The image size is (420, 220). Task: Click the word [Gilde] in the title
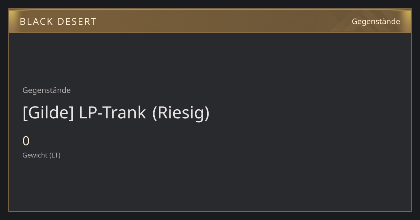coord(48,113)
